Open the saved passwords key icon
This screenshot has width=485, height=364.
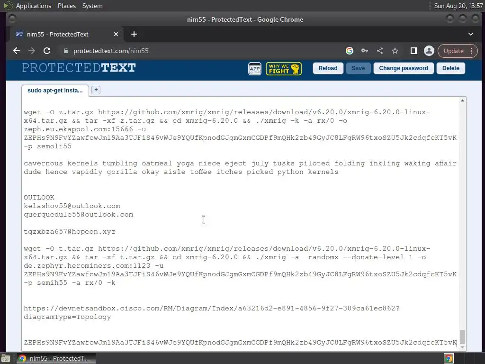365,51
